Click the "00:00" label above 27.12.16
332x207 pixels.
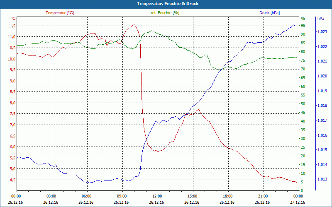298,196
